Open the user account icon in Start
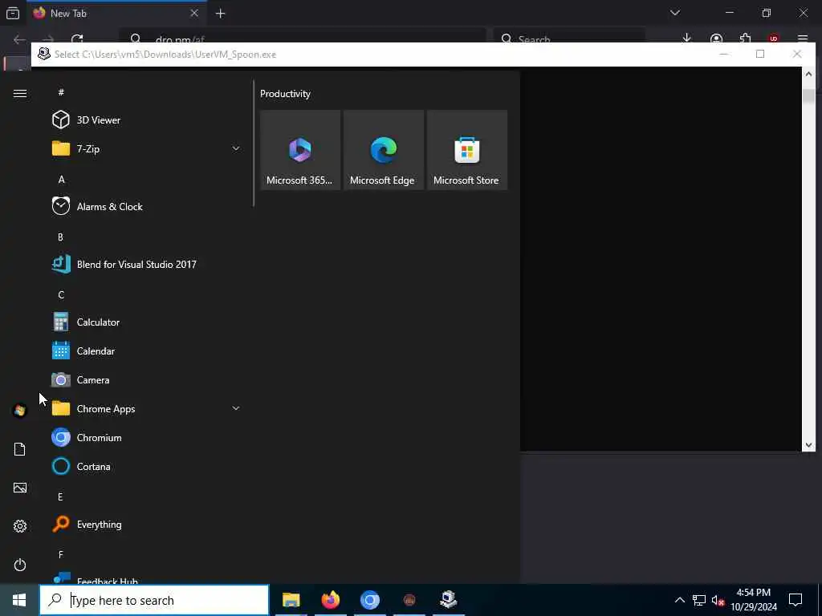822x616 pixels. coord(20,411)
